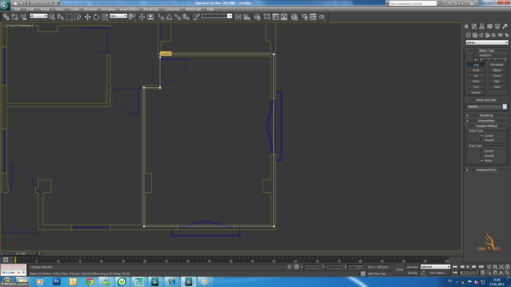Open Select by Name list icon
Viewport: 511px width, 287px height.
[x=60, y=17]
